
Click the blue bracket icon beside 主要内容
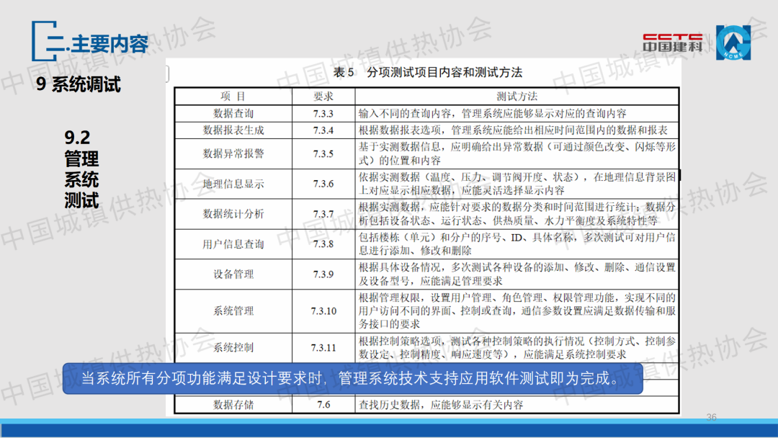[43, 43]
